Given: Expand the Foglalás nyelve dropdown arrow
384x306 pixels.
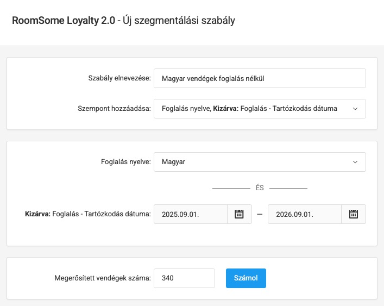Looking at the screenshot, I should pos(355,162).
